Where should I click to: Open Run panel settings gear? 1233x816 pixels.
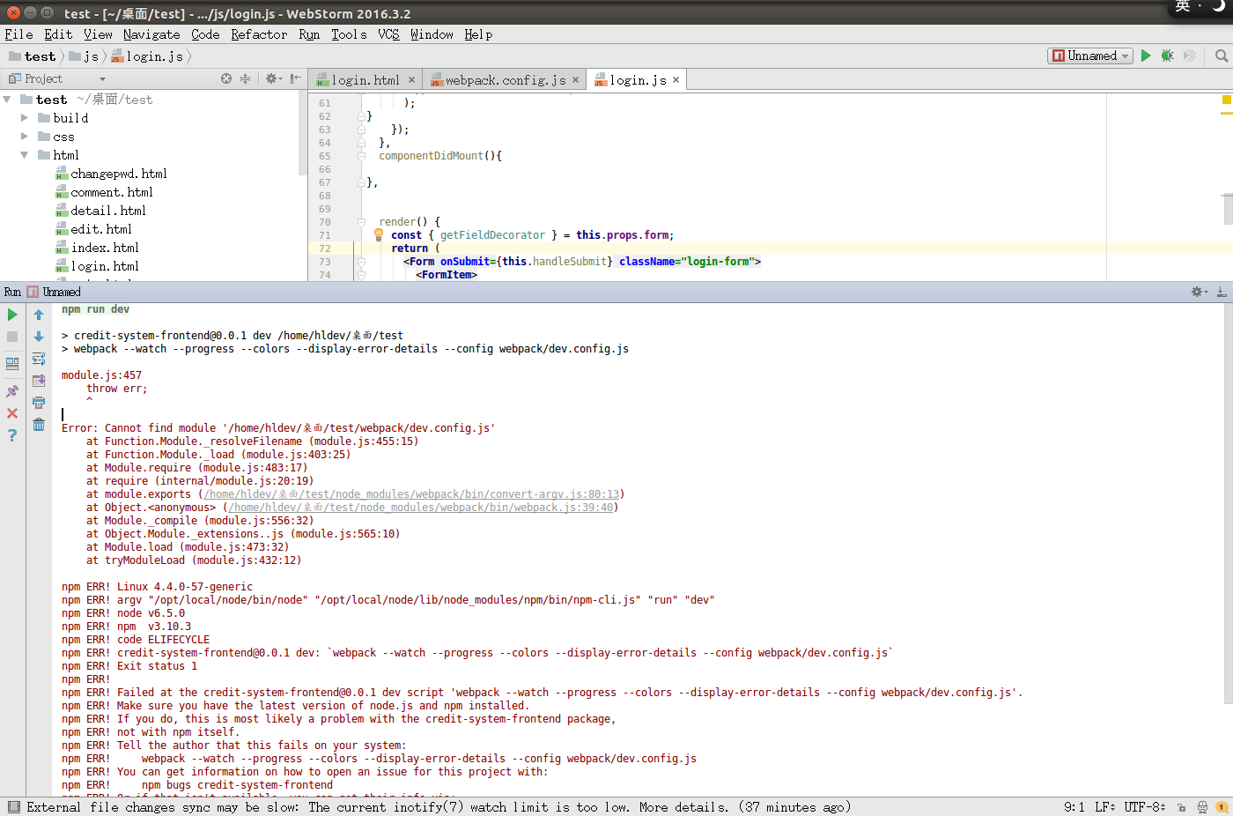[1200, 292]
